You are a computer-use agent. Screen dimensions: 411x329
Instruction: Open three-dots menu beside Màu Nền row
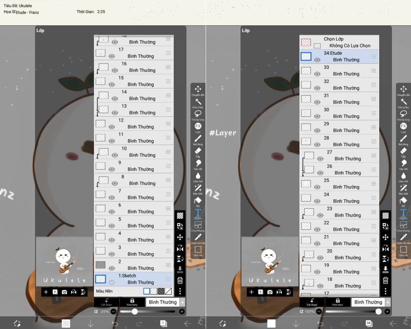click(180, 291)
